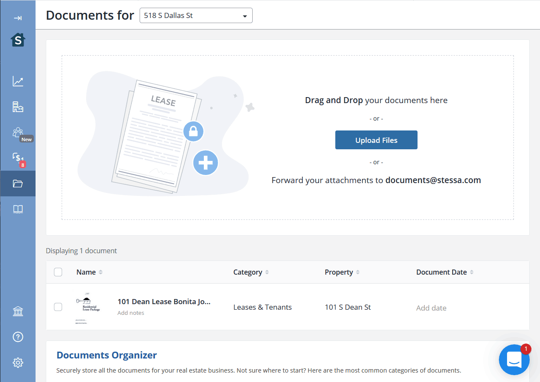Open the Help question mark icon

[18, 337]
